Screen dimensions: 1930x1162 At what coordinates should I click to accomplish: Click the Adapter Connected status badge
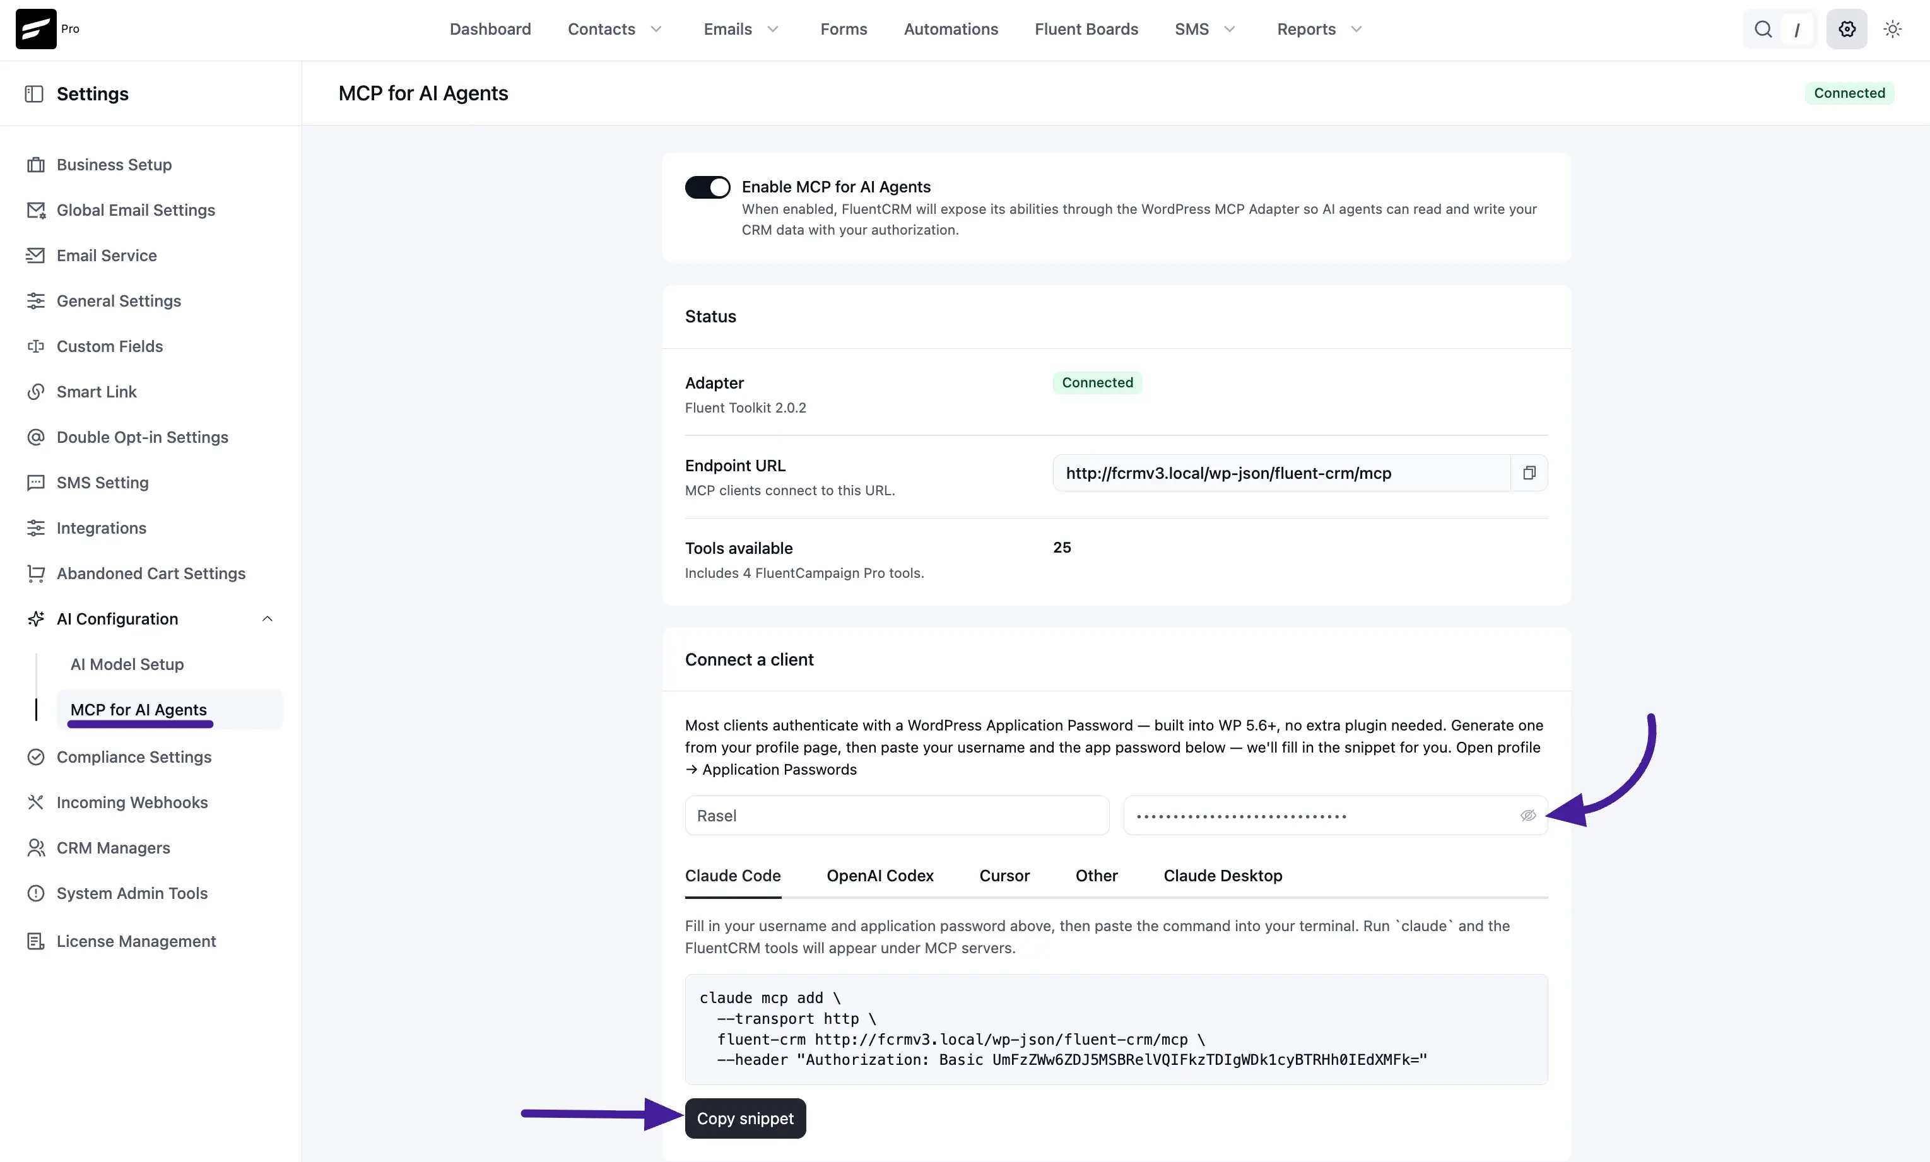tap(1097, 383)
